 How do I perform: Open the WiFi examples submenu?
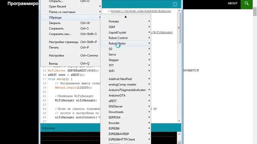[x=126, y=71]
